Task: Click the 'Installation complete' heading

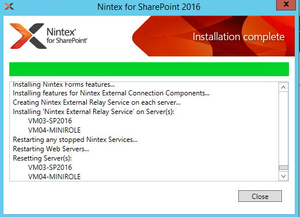Action: [x=238, y=37]
